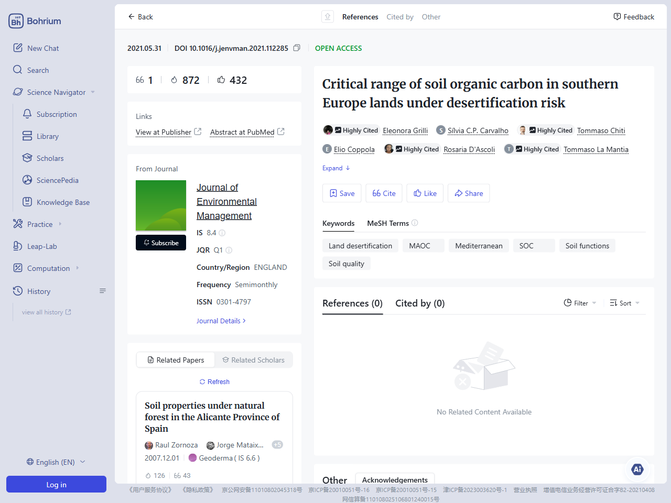The height and width of the screenshot is (503, 671).
Task: Select the Keywords tab
Action: click(x=338, y=223)
